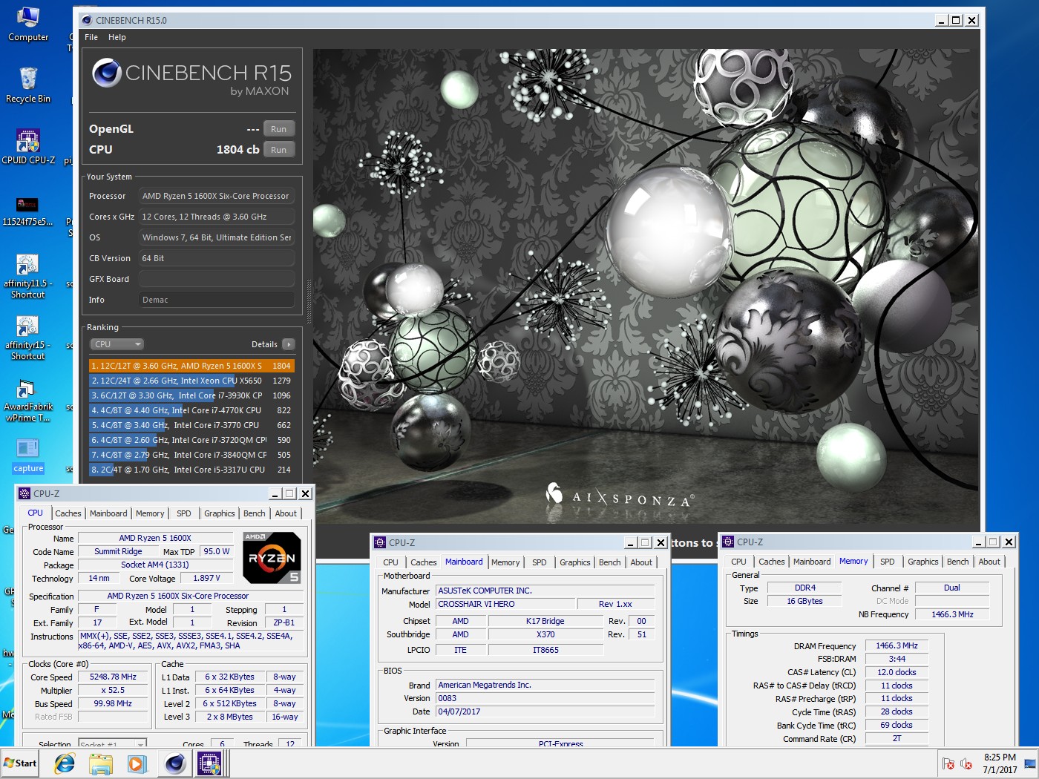The width and height of the screenshot is (1039, 779).
Task: Select ranking row Core i7-3930K 1096
Action: point(191,395)
